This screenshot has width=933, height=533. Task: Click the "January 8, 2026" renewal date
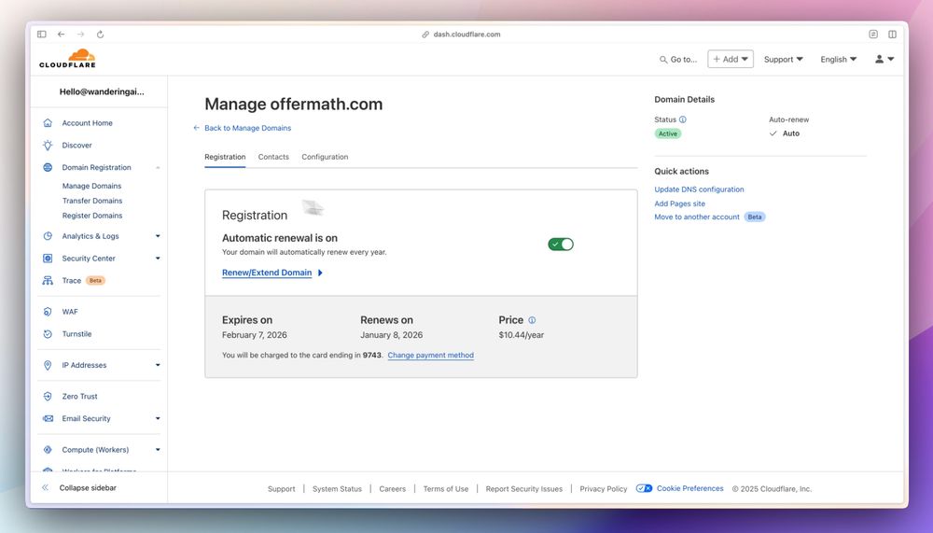[x=391, y=335]
